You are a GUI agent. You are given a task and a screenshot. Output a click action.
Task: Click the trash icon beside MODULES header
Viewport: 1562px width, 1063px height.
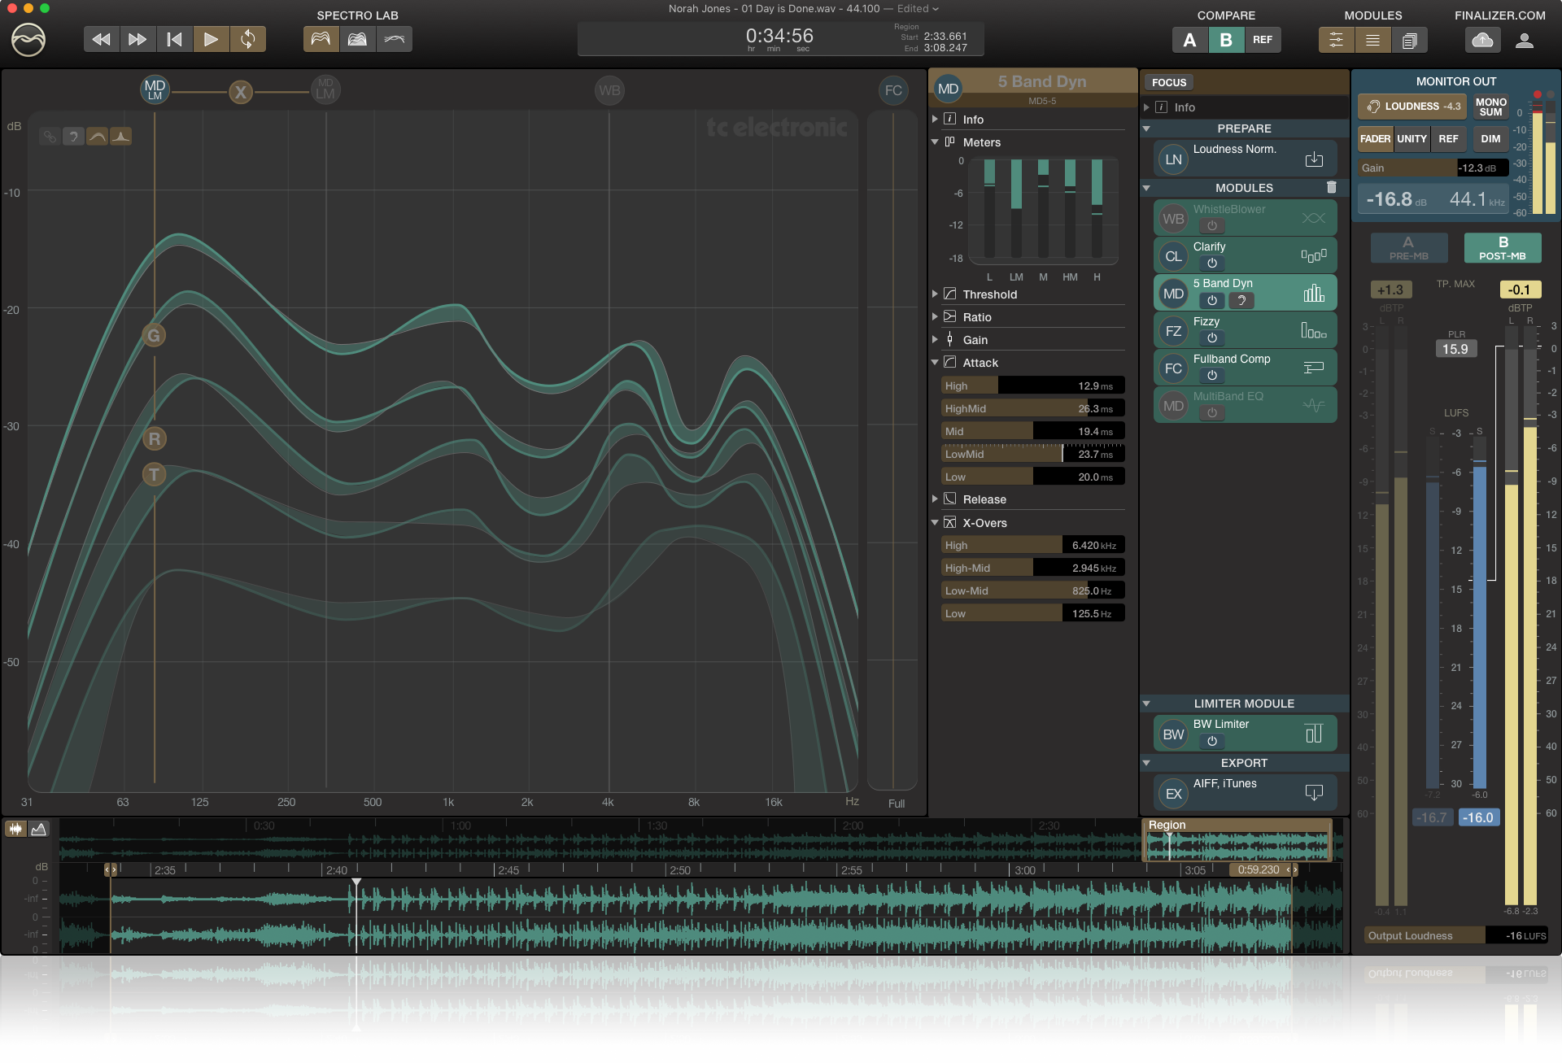(1332, 187)
